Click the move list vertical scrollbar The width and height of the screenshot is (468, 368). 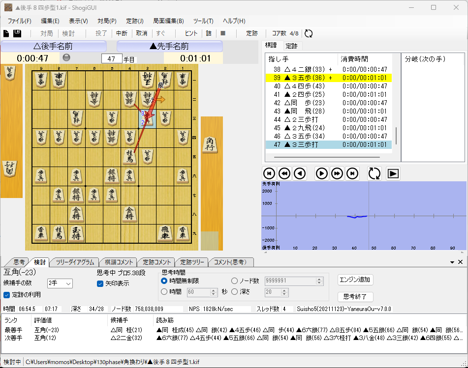tap(396, 136)
